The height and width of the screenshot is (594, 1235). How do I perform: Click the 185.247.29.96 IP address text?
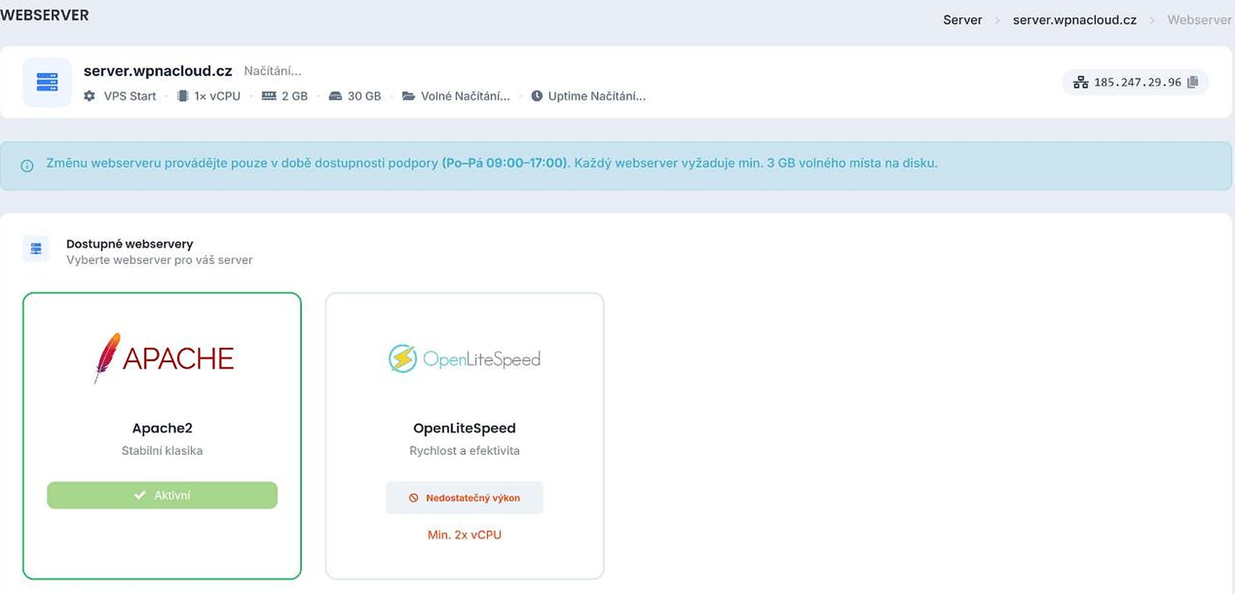(1137, 82)
